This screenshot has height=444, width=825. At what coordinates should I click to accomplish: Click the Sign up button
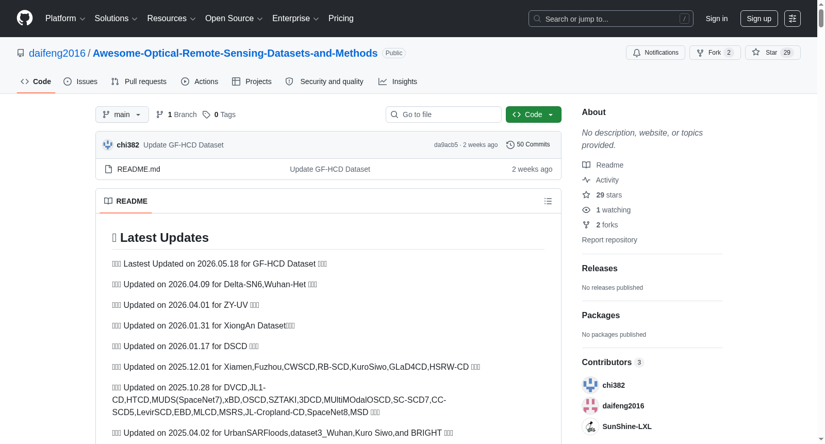(x=759, y=19)
